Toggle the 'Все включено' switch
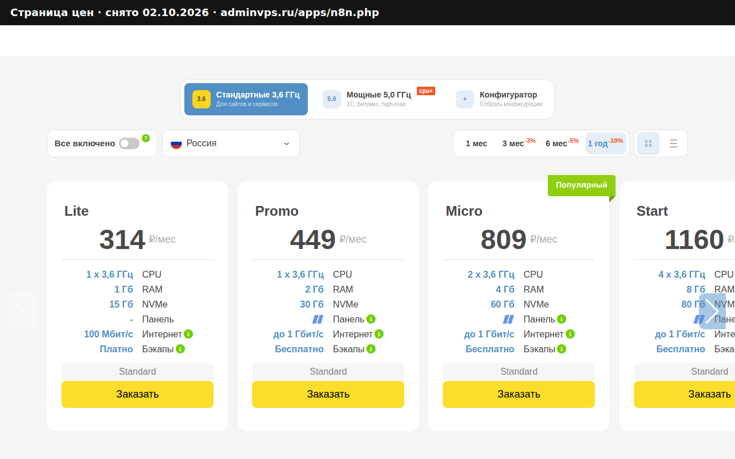The image size is (735, 459). pos(129,143)
